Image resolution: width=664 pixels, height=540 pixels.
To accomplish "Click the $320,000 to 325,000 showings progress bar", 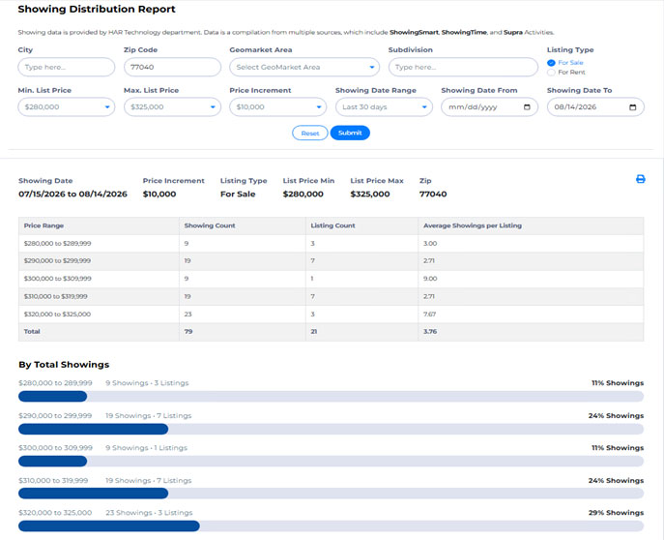I will 331,526.
